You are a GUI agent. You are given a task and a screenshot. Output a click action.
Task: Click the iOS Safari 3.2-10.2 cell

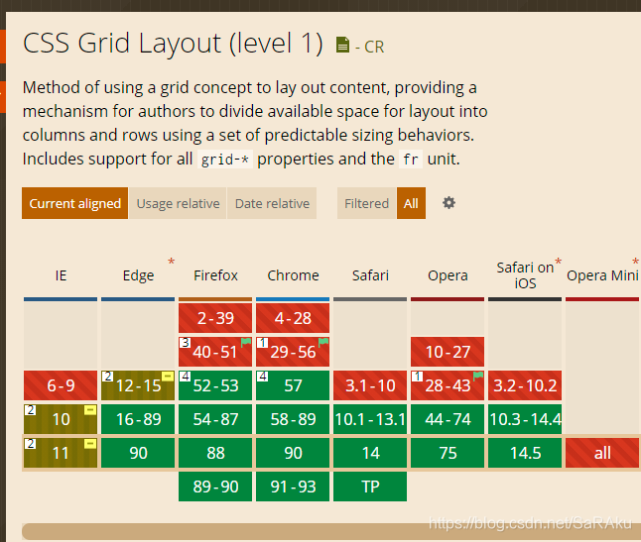(x=525, y=385)
